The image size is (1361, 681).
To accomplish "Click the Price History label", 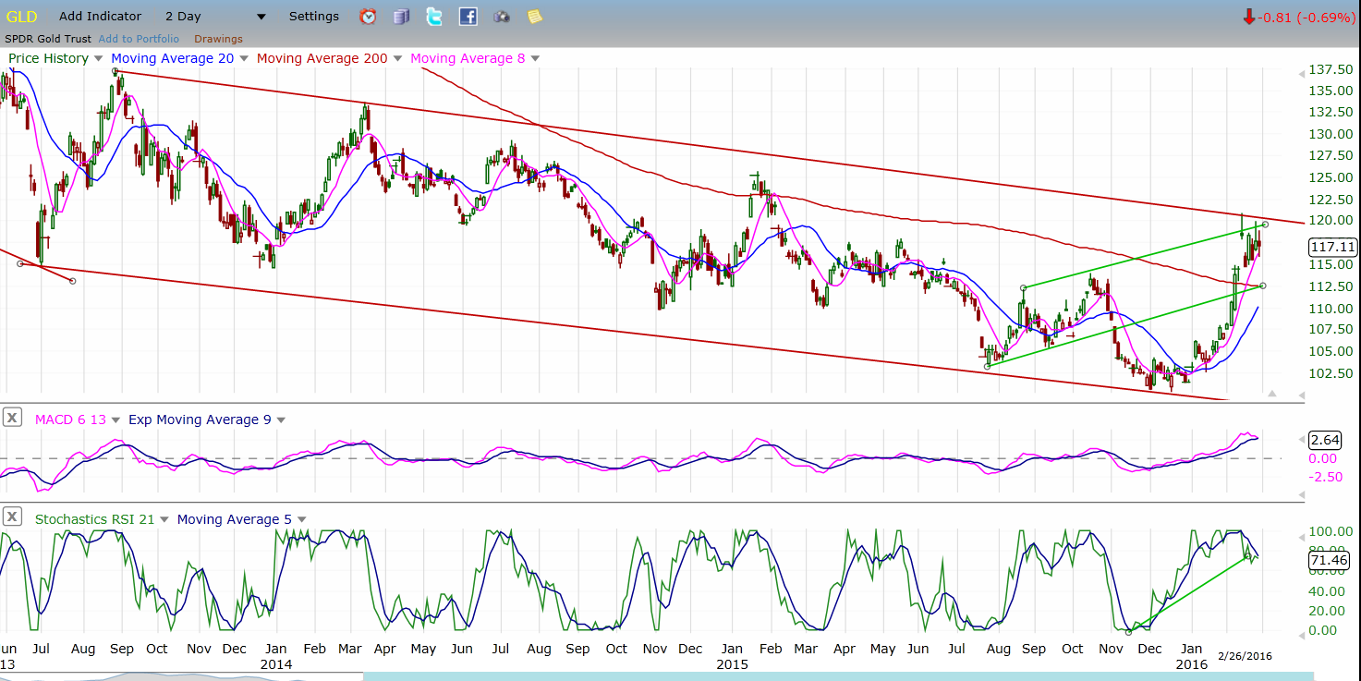I will [x=48, y=58].
